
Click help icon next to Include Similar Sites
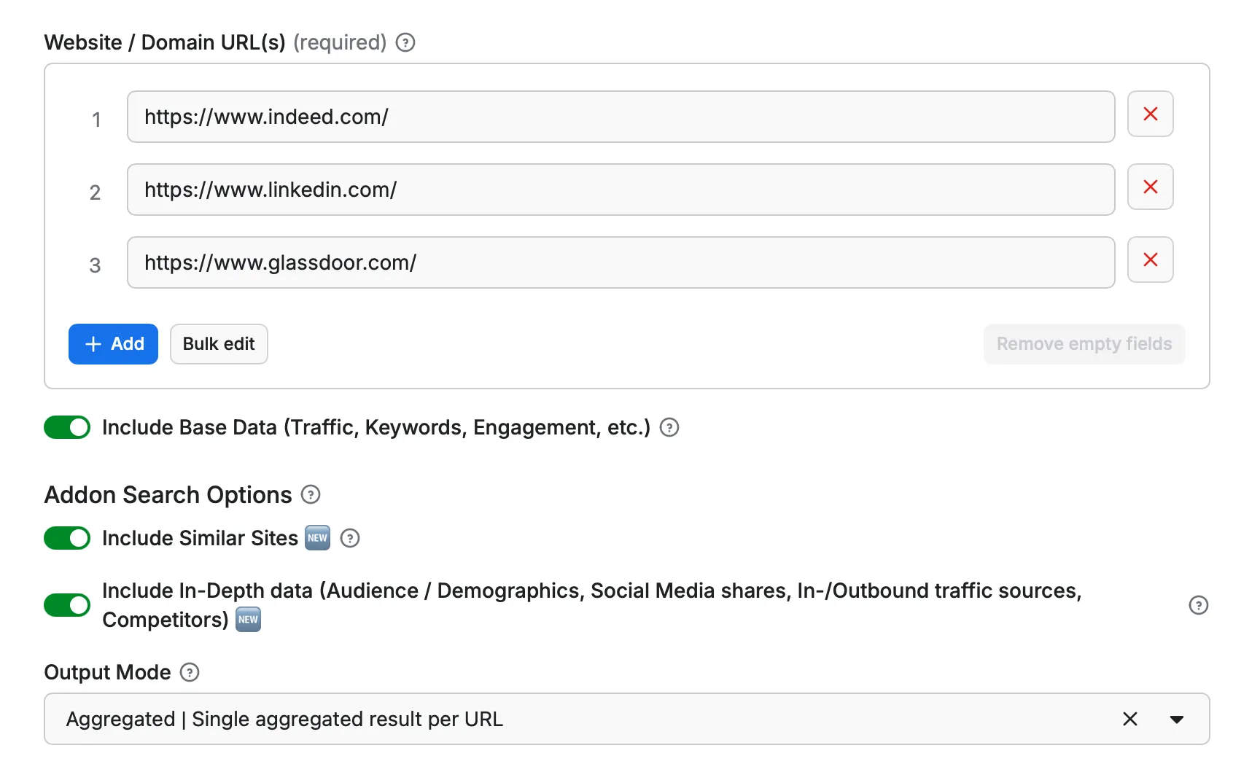349,539
